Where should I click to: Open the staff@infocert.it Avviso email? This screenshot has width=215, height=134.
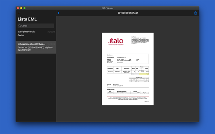(x=36, y=35)
